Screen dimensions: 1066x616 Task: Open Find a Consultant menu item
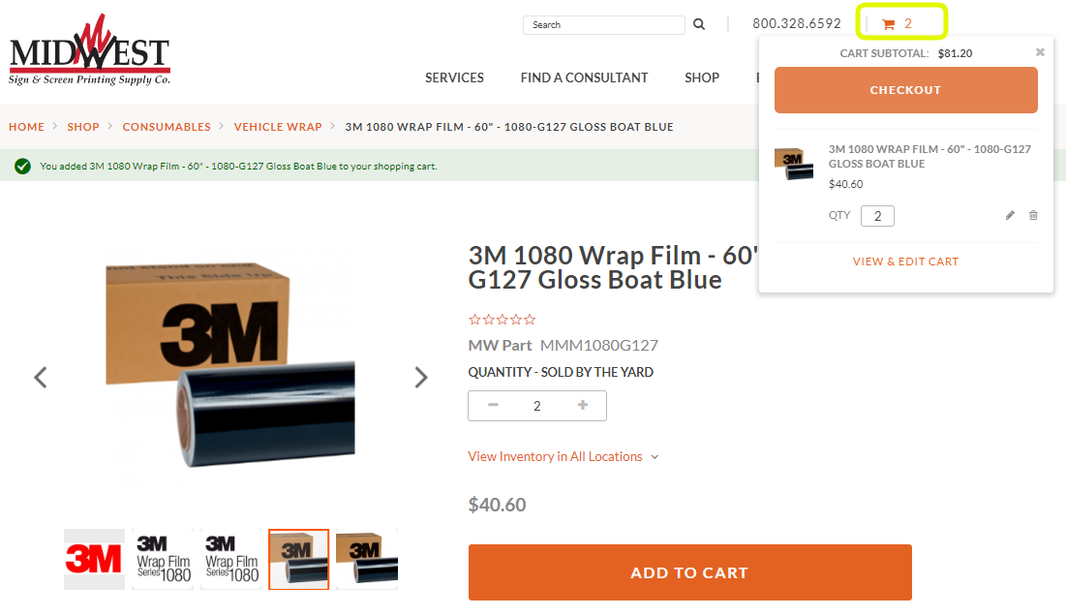pos(584,77)
